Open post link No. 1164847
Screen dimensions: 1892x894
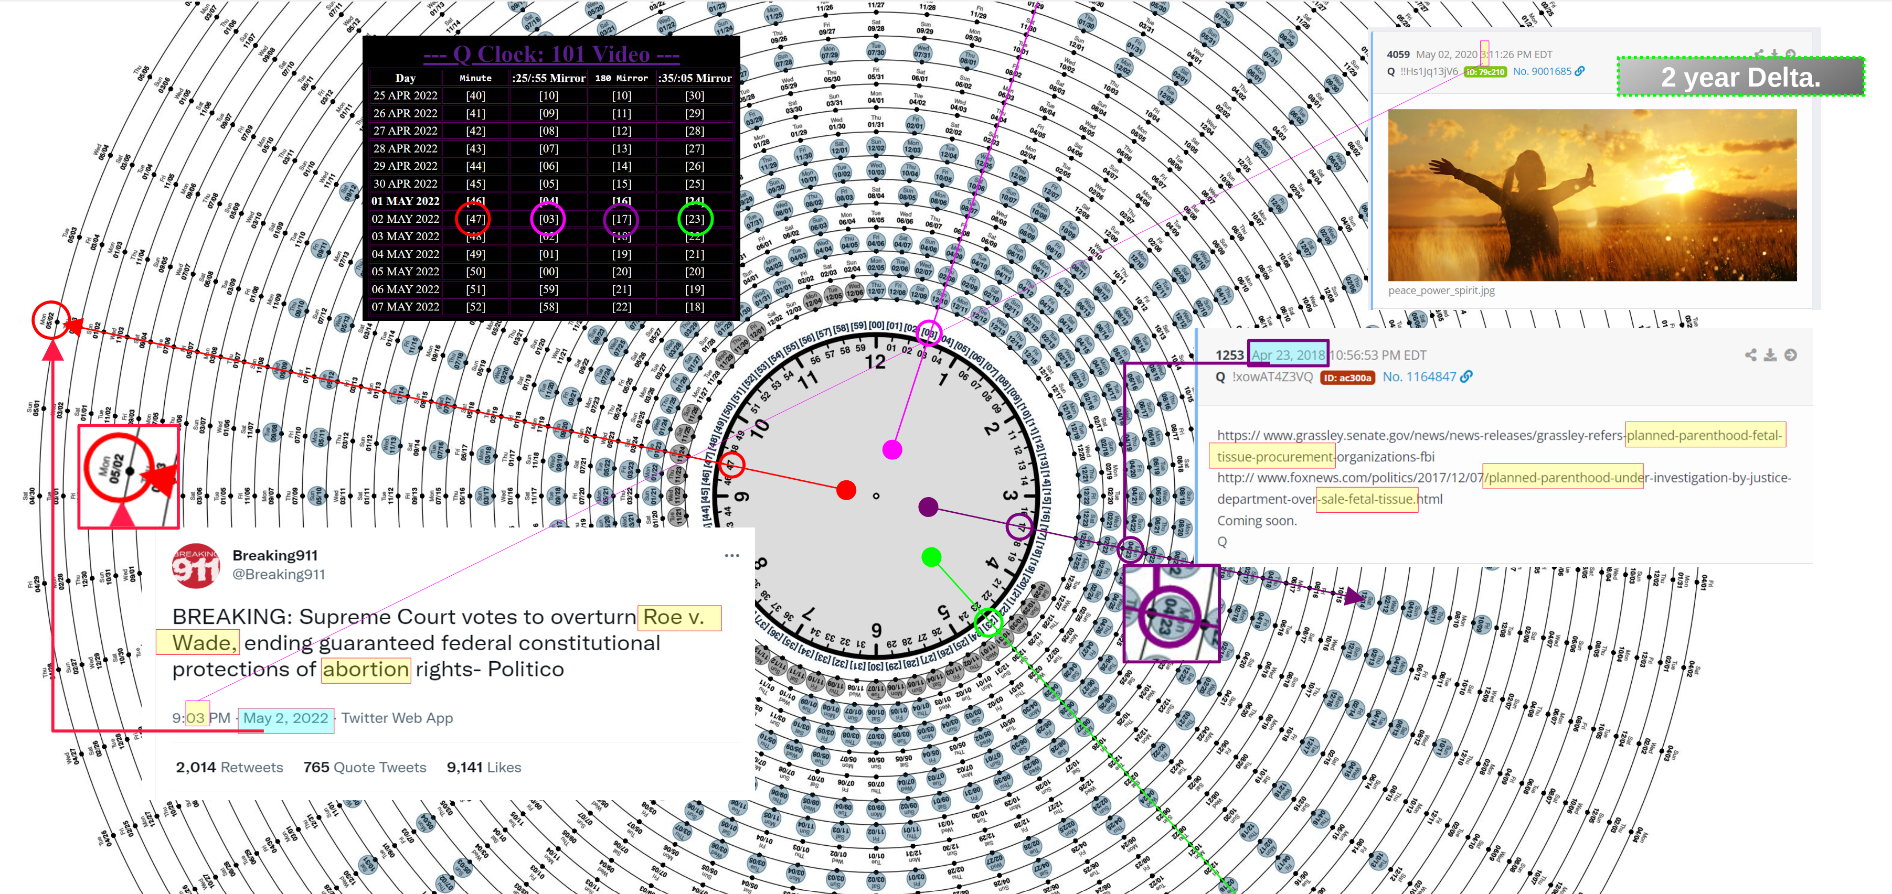(x=1419, y=376)
